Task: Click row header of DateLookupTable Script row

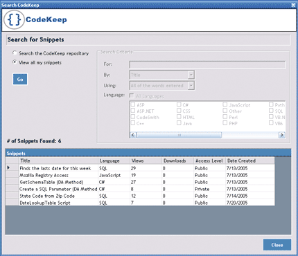Action: coord(12,203)
